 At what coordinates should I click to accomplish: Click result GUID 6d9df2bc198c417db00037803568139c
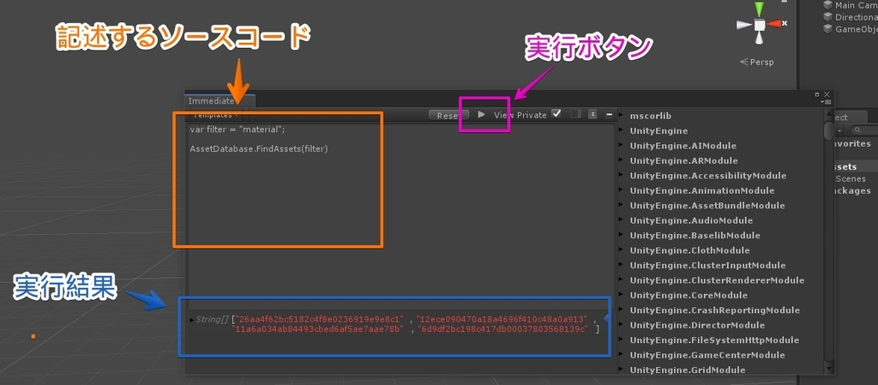(502, 329)
